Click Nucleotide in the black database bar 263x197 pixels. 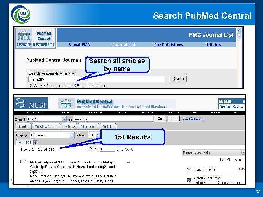(x=96, y=113)
